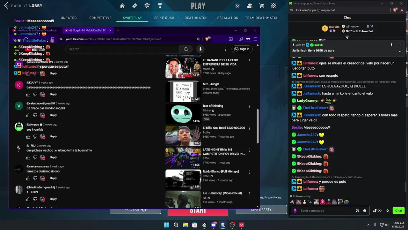The image size is (408, 230).
Task: Click the purple microphone in message box
Action: tap(295, 211)
